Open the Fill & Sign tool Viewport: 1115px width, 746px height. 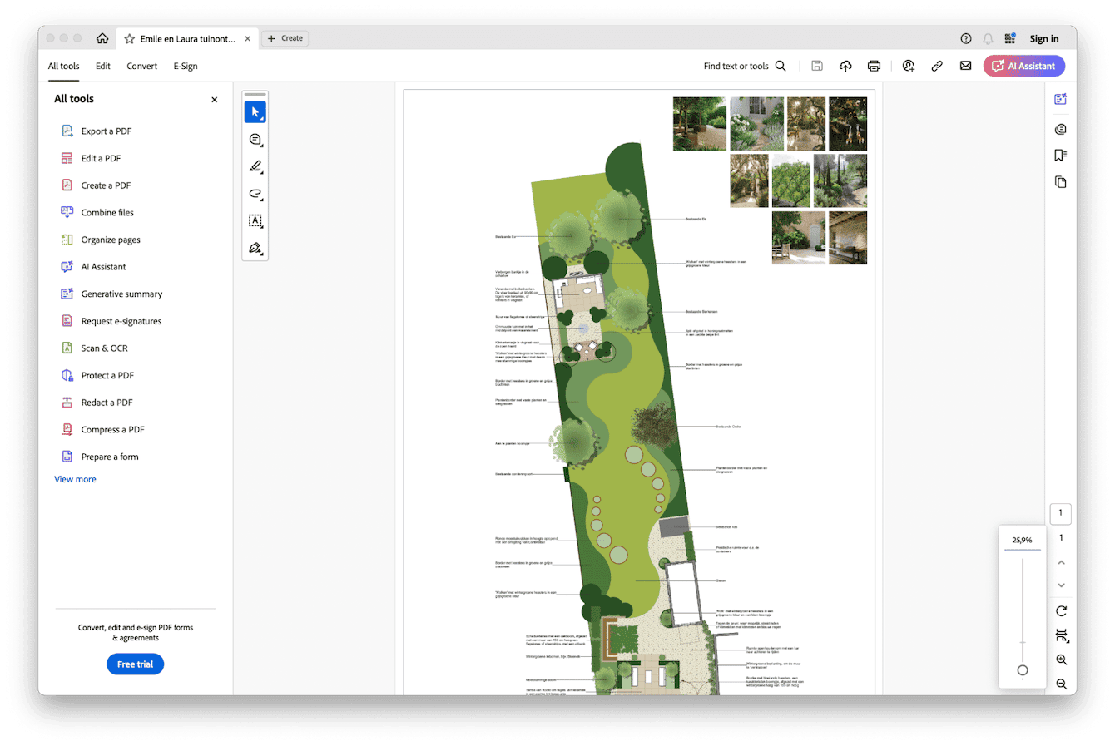tap(255, 249)
